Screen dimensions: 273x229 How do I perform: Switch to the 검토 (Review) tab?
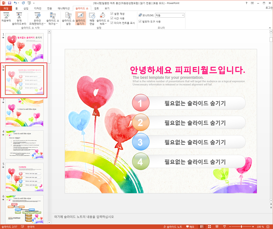point(96,8)
